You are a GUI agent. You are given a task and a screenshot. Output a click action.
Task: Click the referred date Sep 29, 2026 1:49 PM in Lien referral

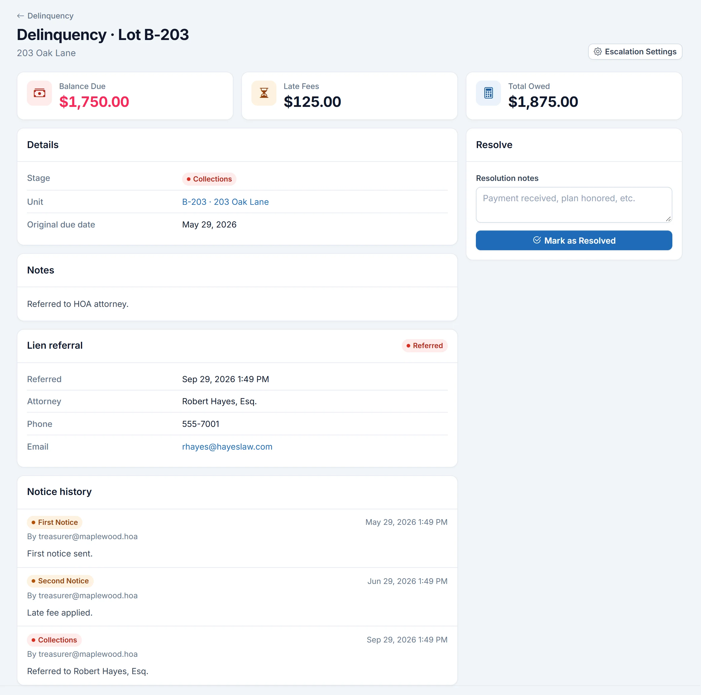(225, 379)
